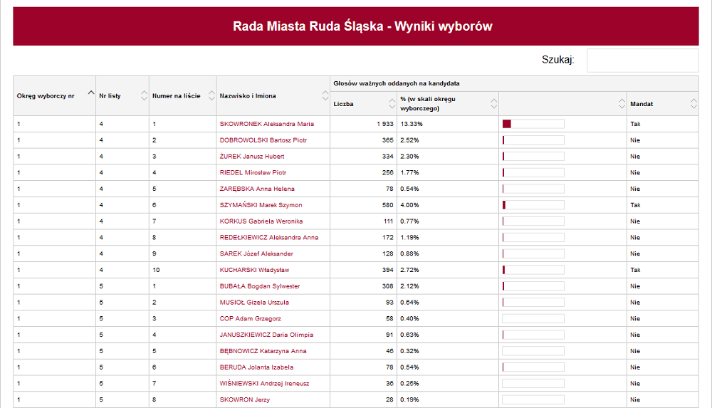Click vote count 308 in BUBAŁA row
The height and width of the screenshot is (408, 712).
pos(388,286)
